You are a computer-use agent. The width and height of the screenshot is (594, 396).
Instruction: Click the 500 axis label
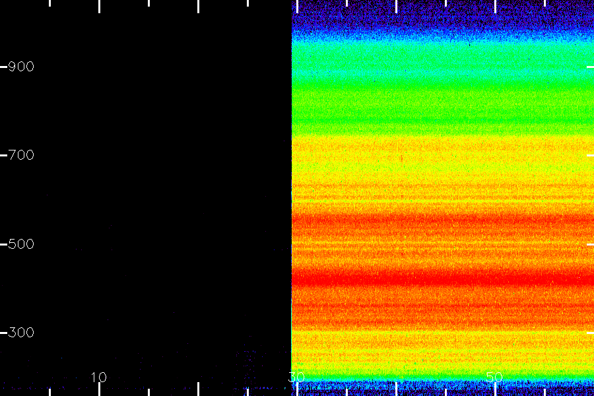21,244
